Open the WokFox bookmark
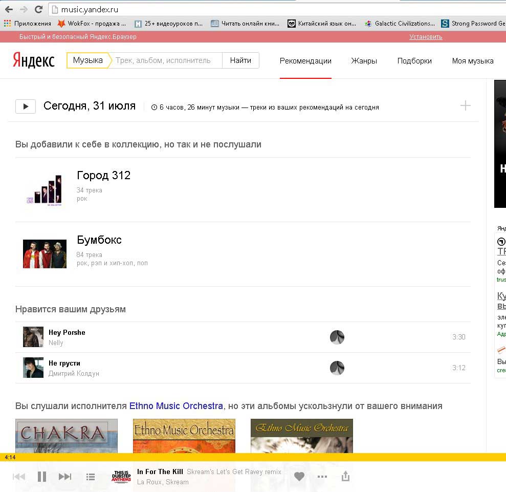Screen dimensions: 506x492 click(92, 23)
